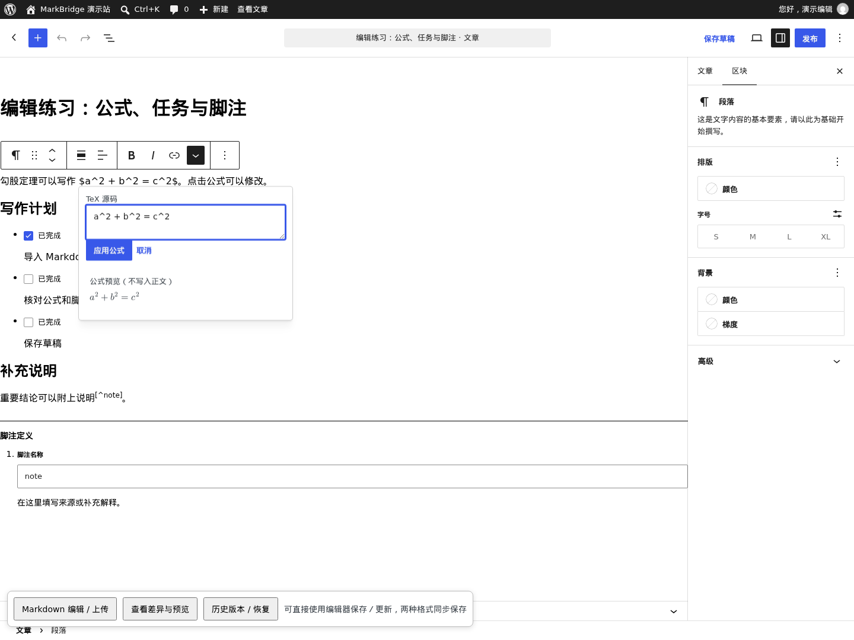Open the MarkBridge 演示站 site home link
The image size is (854, 640).
[x=68, y=9]
